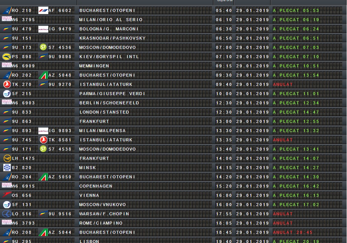Select the WARSAW/F.CHOPIN destination
This screenshot has height=243, width=347.
(104, 214)
